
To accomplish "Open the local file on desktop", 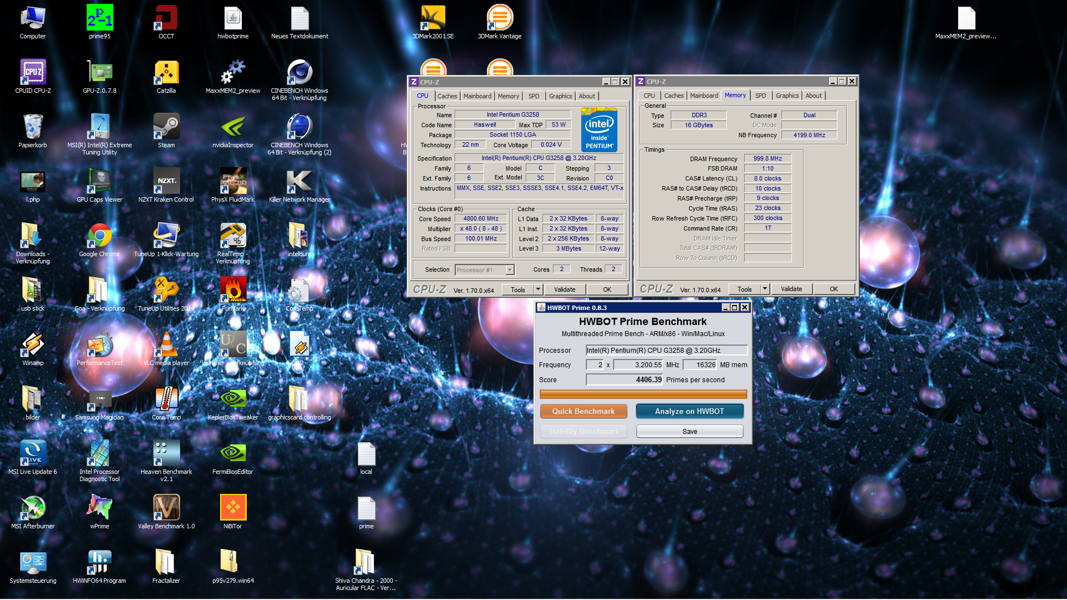I will 366,458.
